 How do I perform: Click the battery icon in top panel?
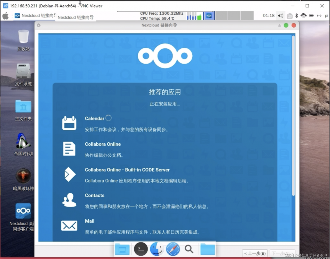(x=311, y=16)
